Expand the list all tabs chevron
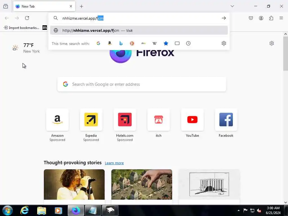This screenshot has height=216, width=288. [x=232, y=6]
